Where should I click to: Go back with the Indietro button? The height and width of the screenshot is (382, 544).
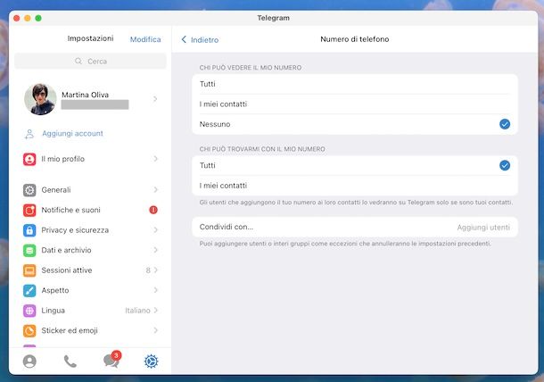click(200, 40)
